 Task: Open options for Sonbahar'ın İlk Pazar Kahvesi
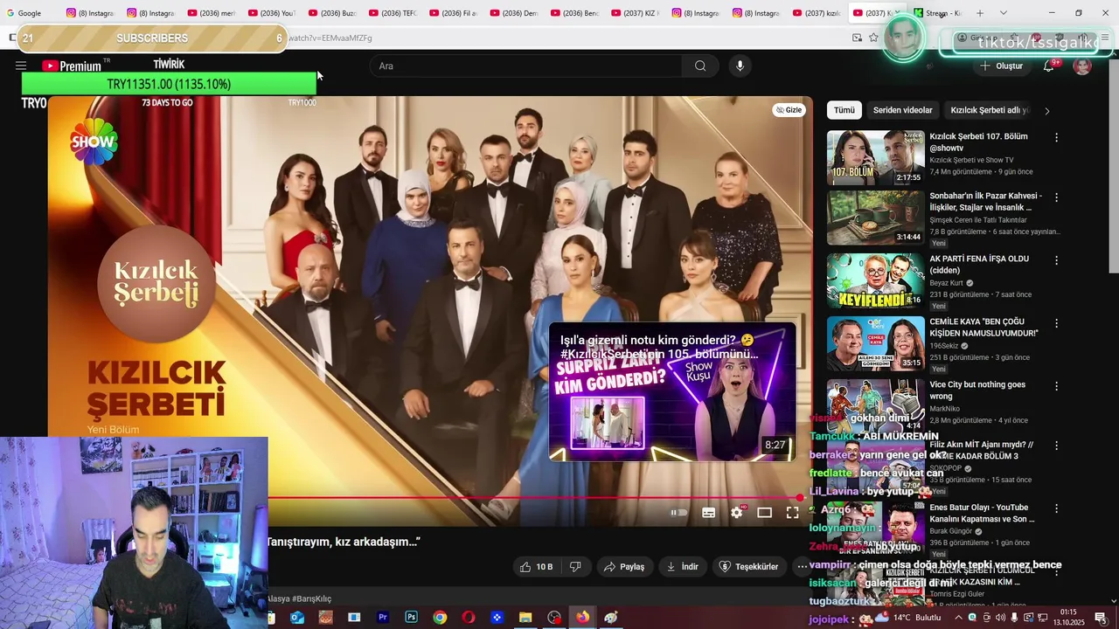point(1056,197)
